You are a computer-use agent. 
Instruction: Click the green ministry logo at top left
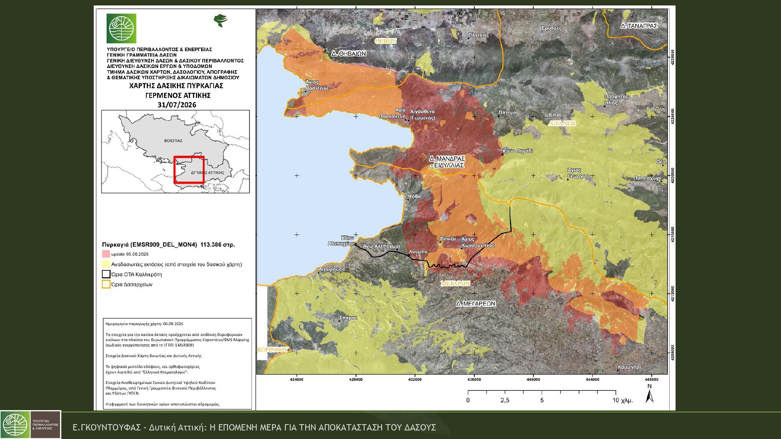[x=121, y=28]
